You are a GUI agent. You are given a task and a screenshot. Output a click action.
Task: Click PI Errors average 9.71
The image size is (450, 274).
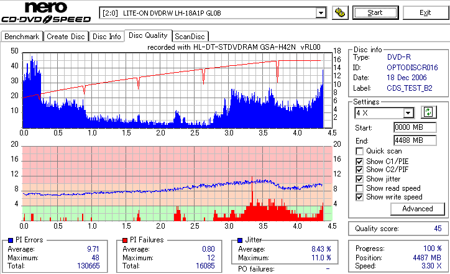click(93, 249)
